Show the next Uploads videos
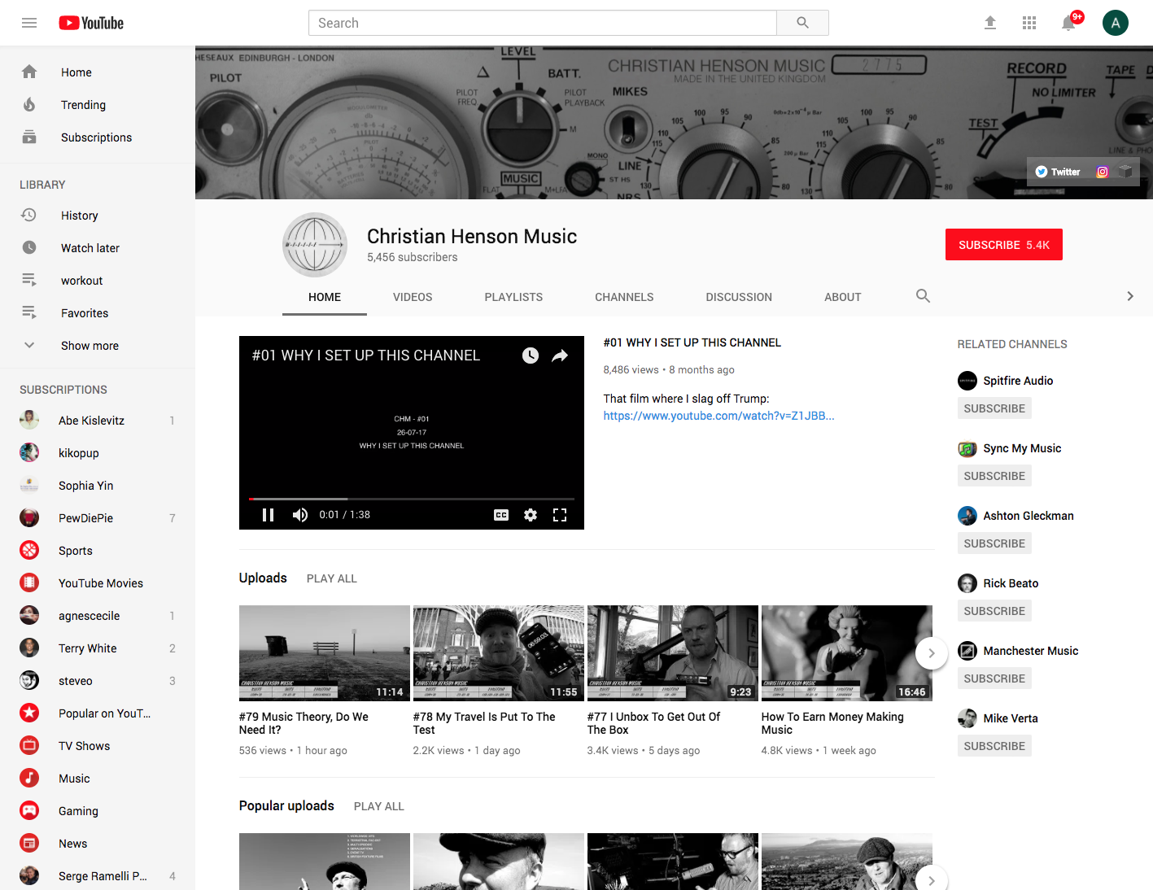Screen dimensions: 1153x890 coord(932,653)
